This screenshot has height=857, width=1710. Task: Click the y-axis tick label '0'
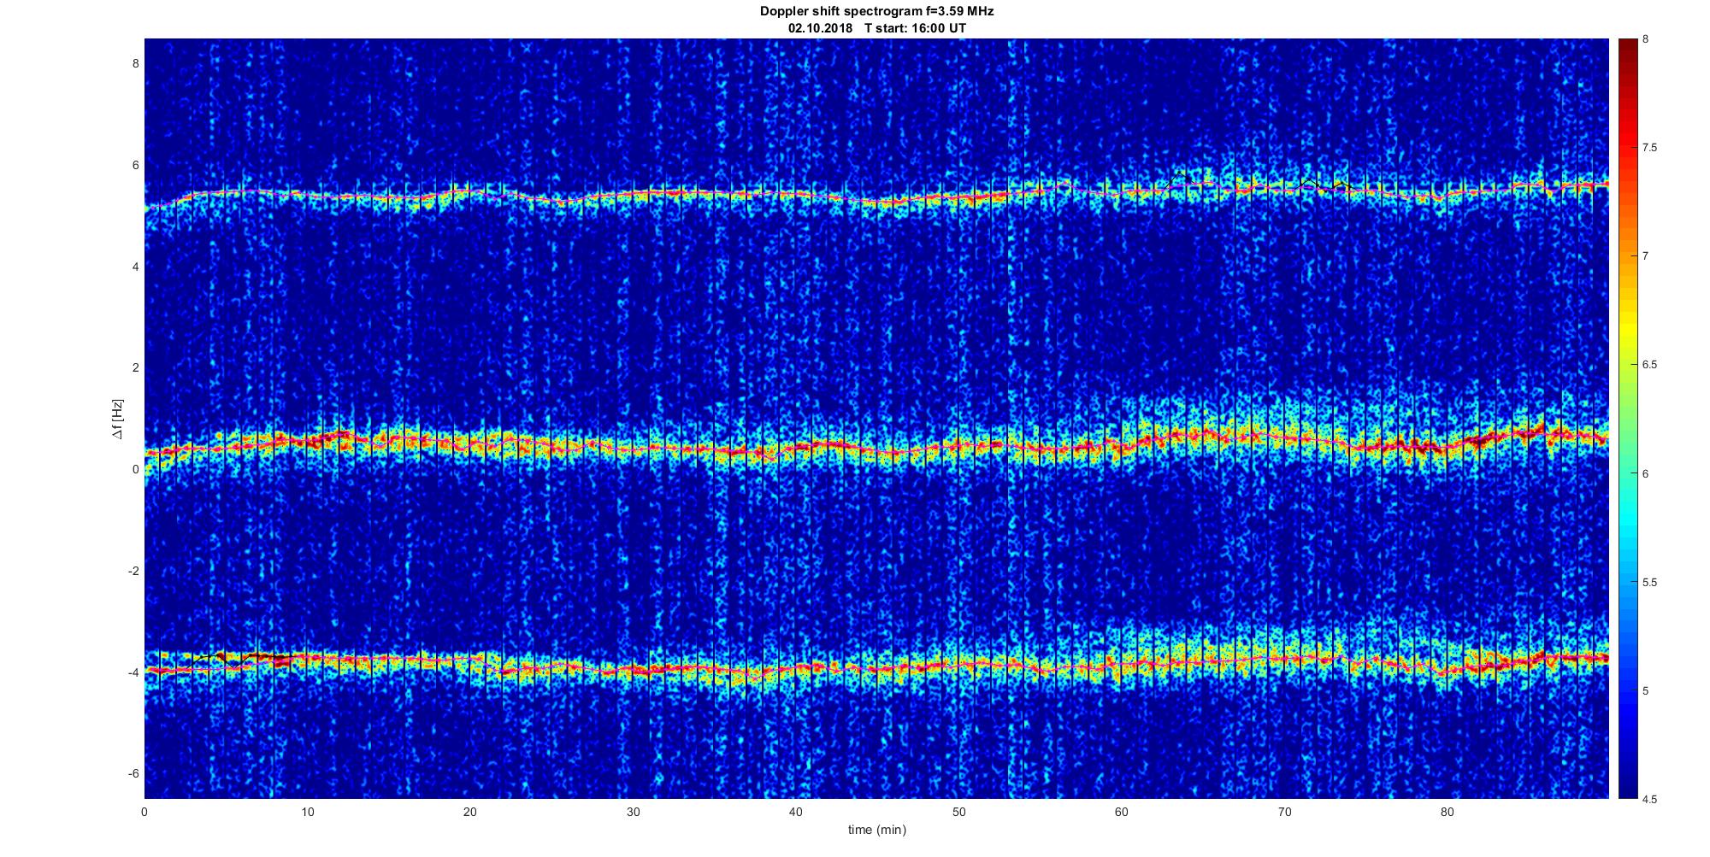point(135,469)
